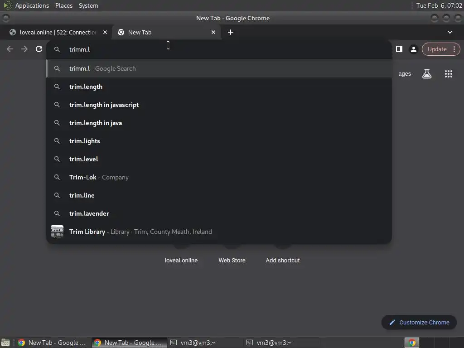Go forward with the right arrow
464x348 pixels.
click(24, 49)
